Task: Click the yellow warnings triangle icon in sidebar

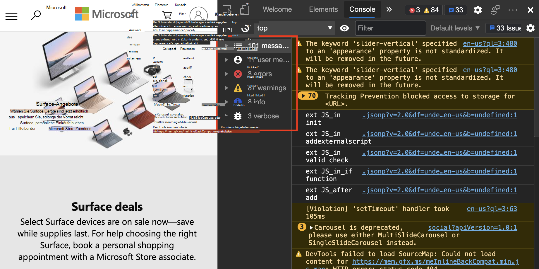Action: point(238,88)
